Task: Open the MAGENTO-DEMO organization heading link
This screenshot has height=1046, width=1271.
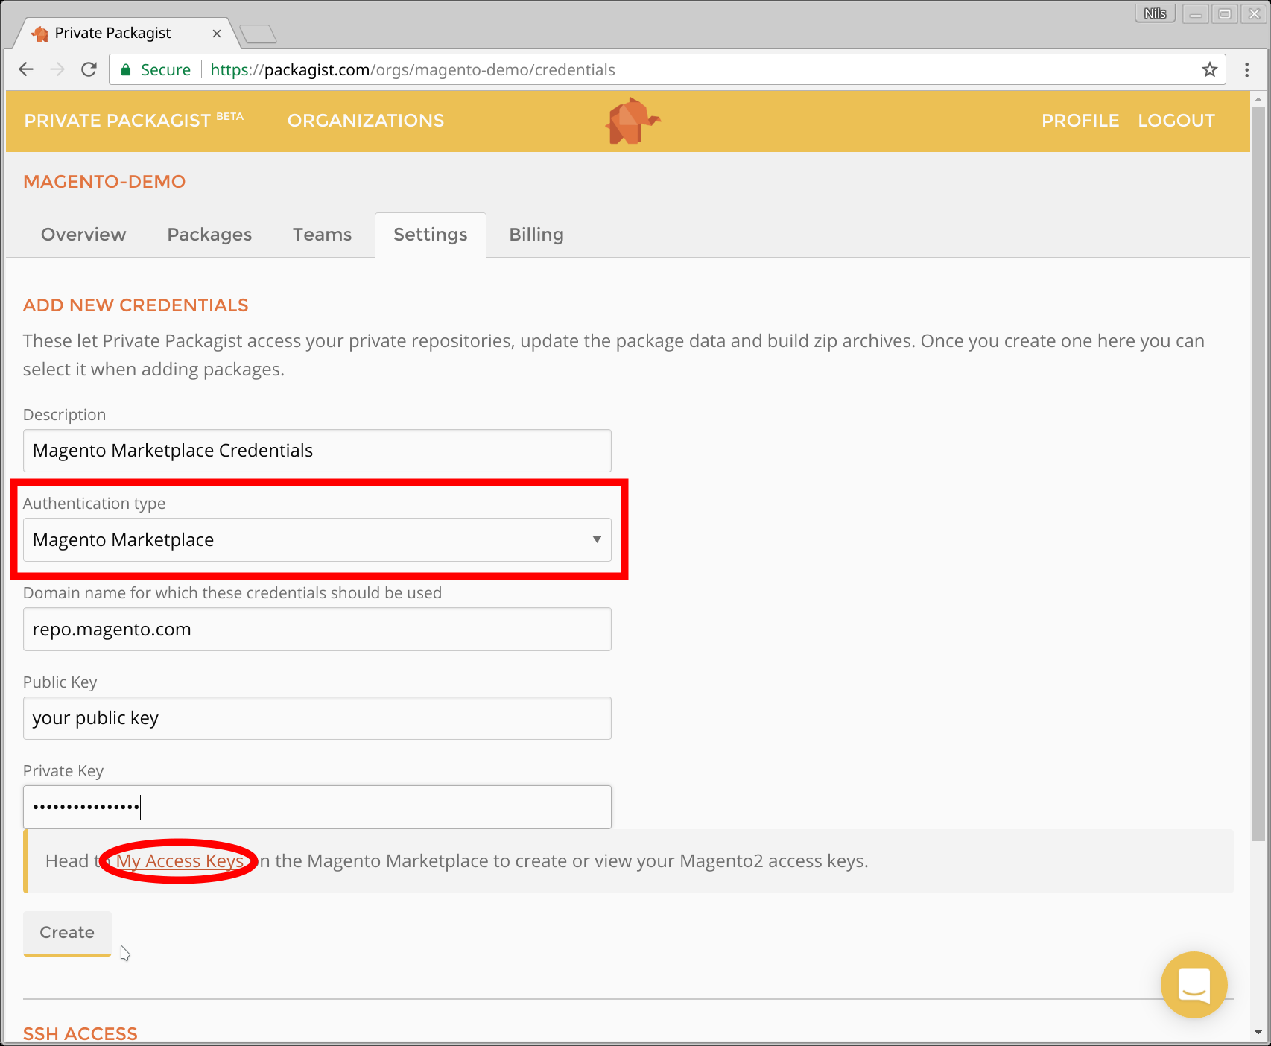Action: 104,182
